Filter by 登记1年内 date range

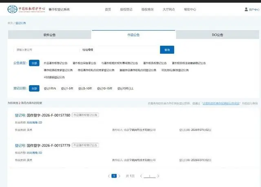pyautogui.click(x=50, y=88)
